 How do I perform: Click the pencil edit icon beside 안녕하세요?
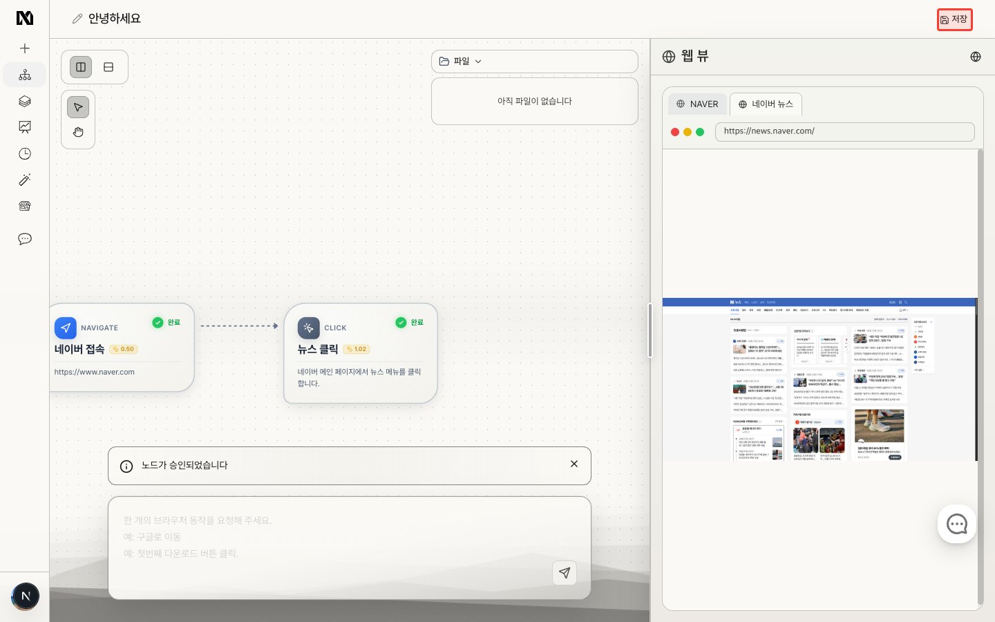click(77, 19)
